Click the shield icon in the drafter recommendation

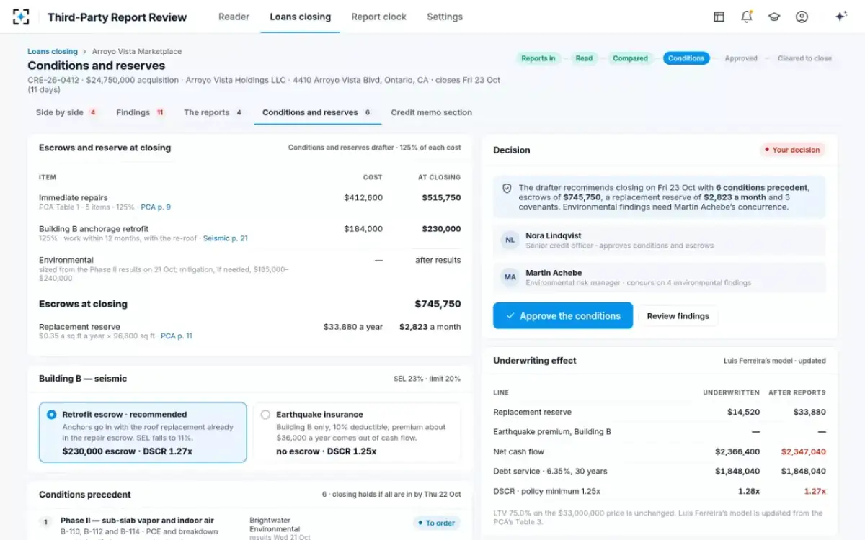tap(507, 188)
